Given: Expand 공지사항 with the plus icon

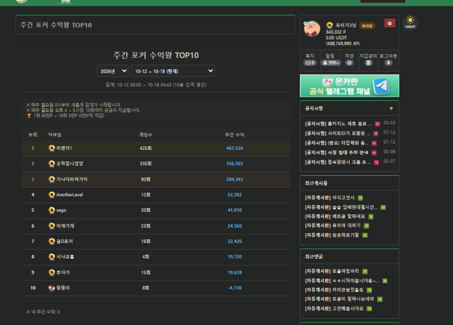Looking at the screenshot, I should coord(391,108).
